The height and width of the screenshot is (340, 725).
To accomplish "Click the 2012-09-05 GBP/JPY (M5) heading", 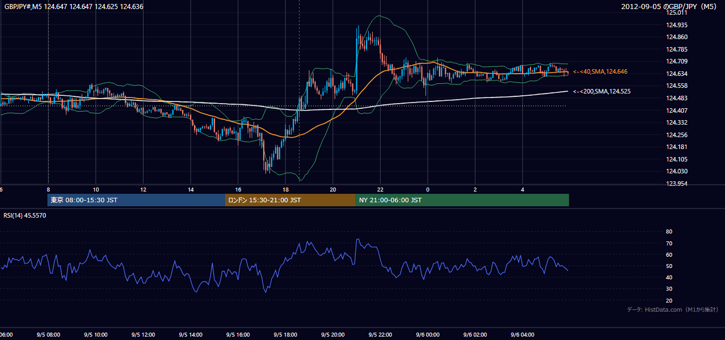I will [x=669, y=7].
